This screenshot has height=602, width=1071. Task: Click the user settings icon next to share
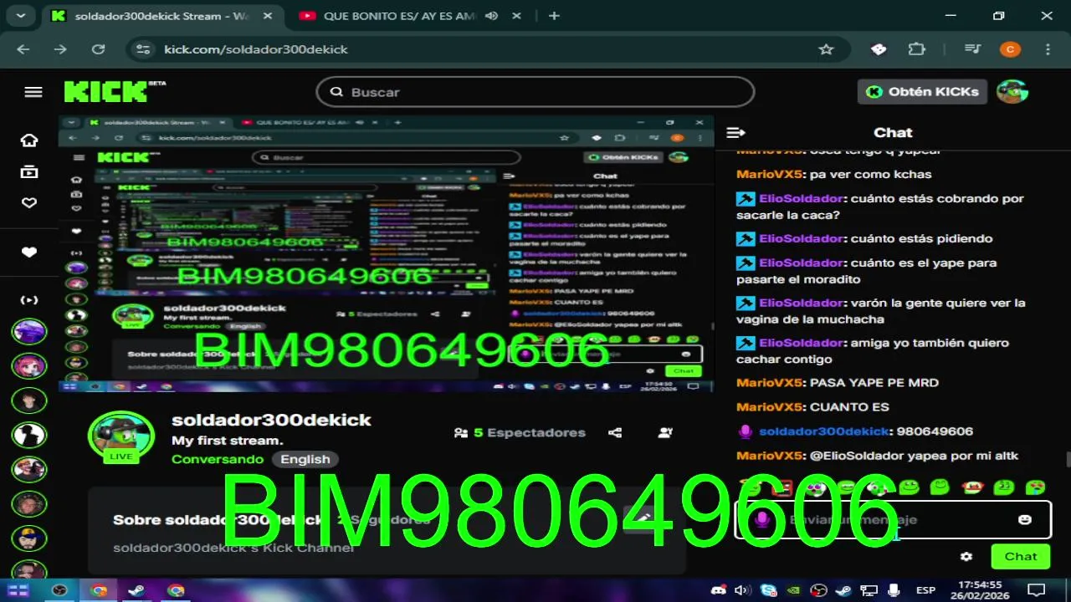[665, 432]
